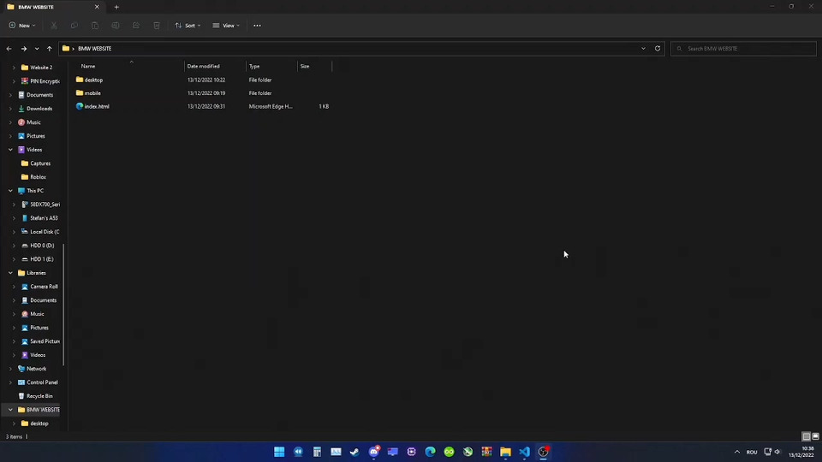The height and width of the screenshot is (462, 822).
Task: Go forward with the Forward arrow
Action: coord(24,49)
